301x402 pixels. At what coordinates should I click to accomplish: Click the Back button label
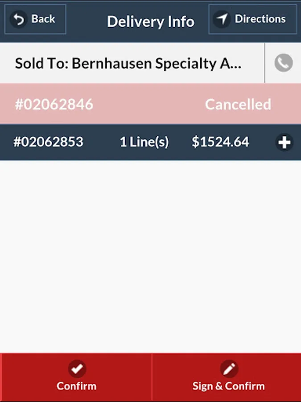pos(43,19)
